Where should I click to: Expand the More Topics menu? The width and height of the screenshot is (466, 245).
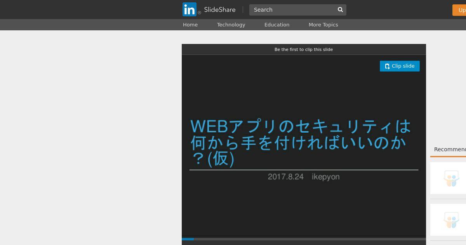pos(323,24)
